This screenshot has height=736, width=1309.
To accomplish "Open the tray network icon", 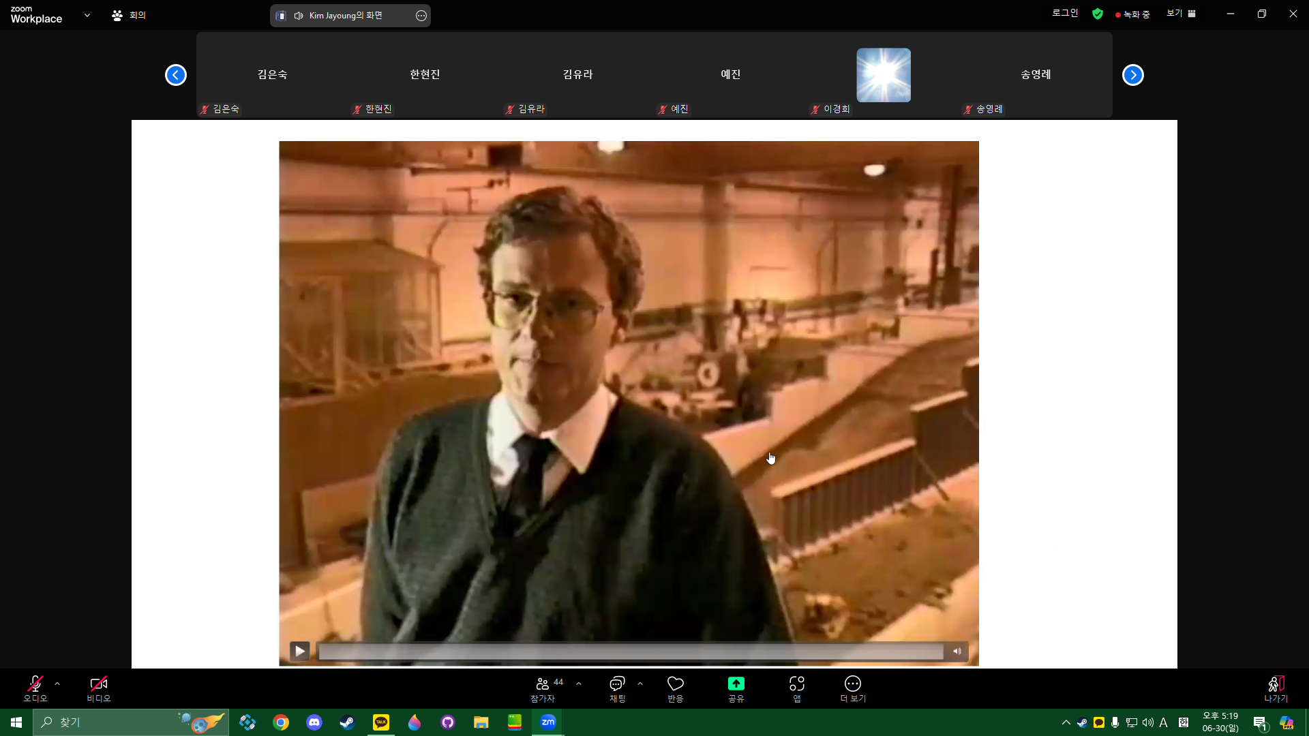I will coord(1132,722).
